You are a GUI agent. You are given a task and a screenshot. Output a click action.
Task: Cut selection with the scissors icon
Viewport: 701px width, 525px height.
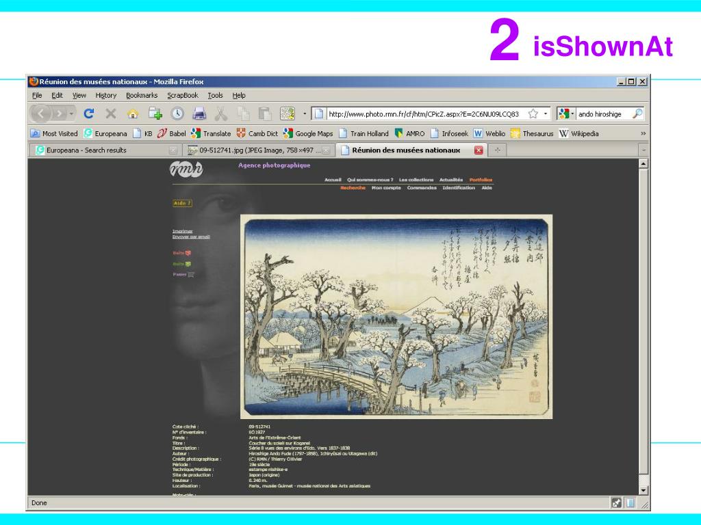point(221,114)
